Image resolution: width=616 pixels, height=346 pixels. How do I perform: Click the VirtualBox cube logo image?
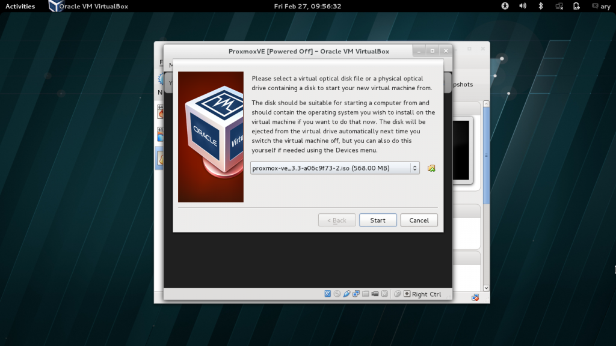211,137
